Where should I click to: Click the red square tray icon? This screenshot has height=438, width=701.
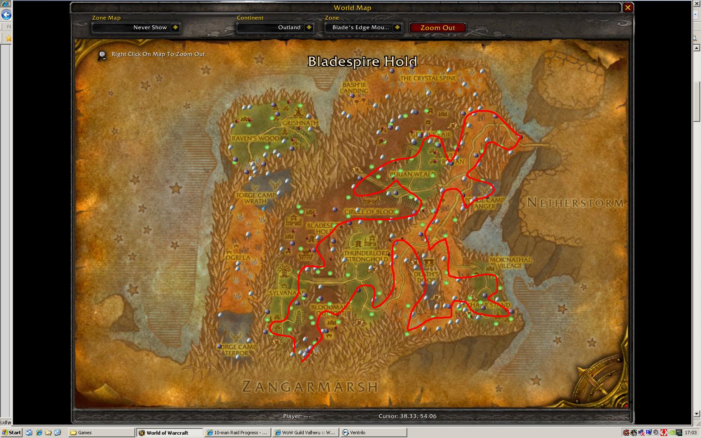[x=664, y=433]
